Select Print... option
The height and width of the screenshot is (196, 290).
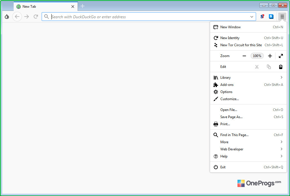(248, 124)
